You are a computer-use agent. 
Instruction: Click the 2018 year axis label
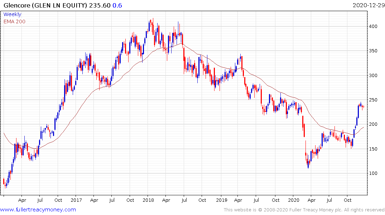point(148,200)
